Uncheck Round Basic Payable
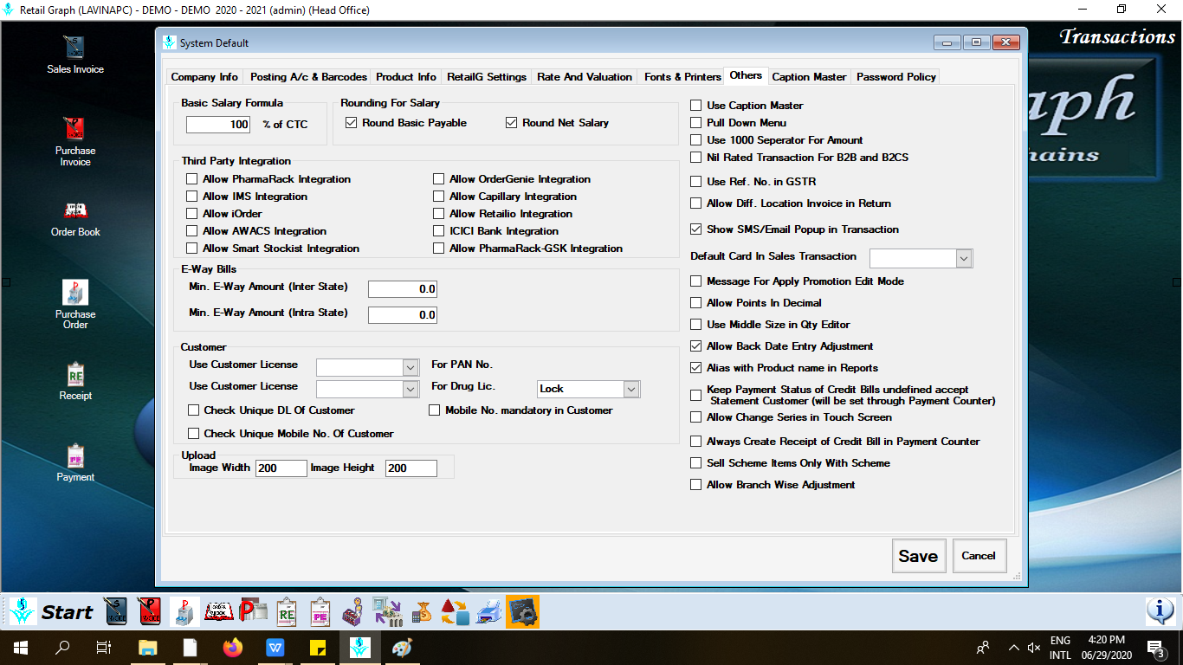Image resolution: width=1183 pixels, height=665 pixels. (x=351, y=123)
